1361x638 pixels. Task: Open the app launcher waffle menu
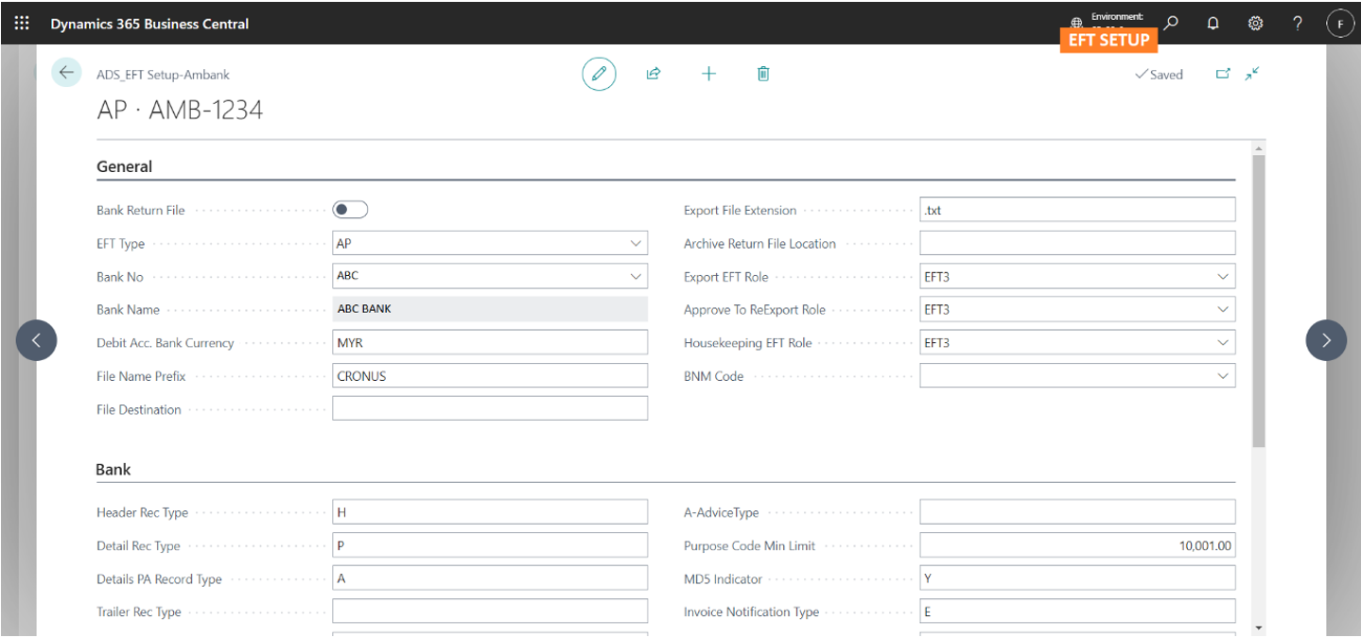(x=22, y=23)
